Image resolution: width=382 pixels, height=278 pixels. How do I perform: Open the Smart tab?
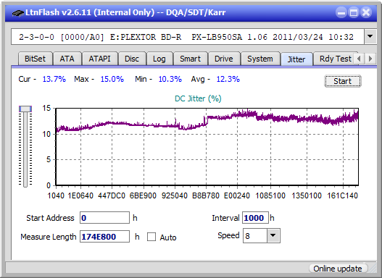click(x=190, y=59)
